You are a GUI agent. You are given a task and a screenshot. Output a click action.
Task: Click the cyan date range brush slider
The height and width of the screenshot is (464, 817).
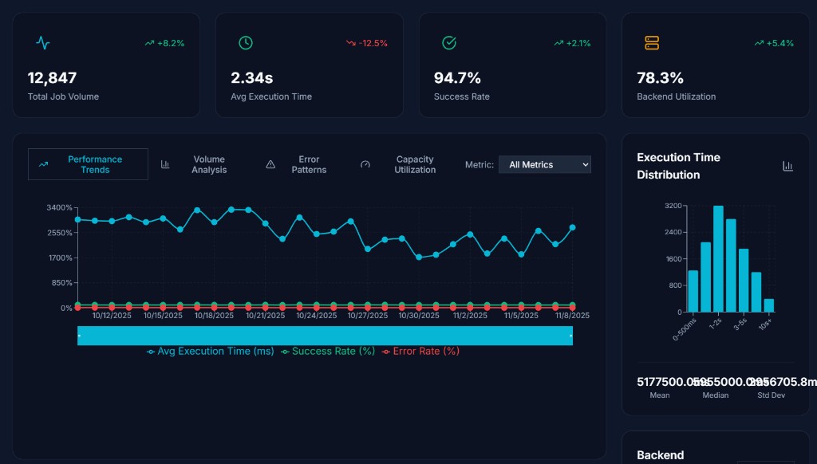(x=326, y=336)
